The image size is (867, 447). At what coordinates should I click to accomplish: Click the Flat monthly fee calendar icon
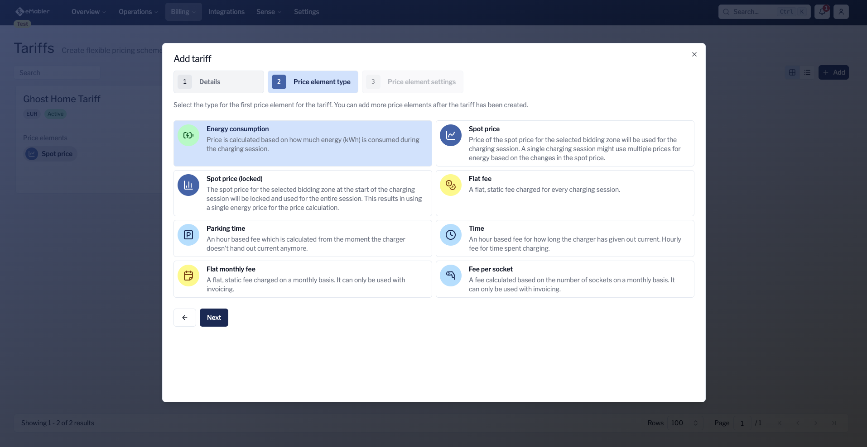[188, 276]
